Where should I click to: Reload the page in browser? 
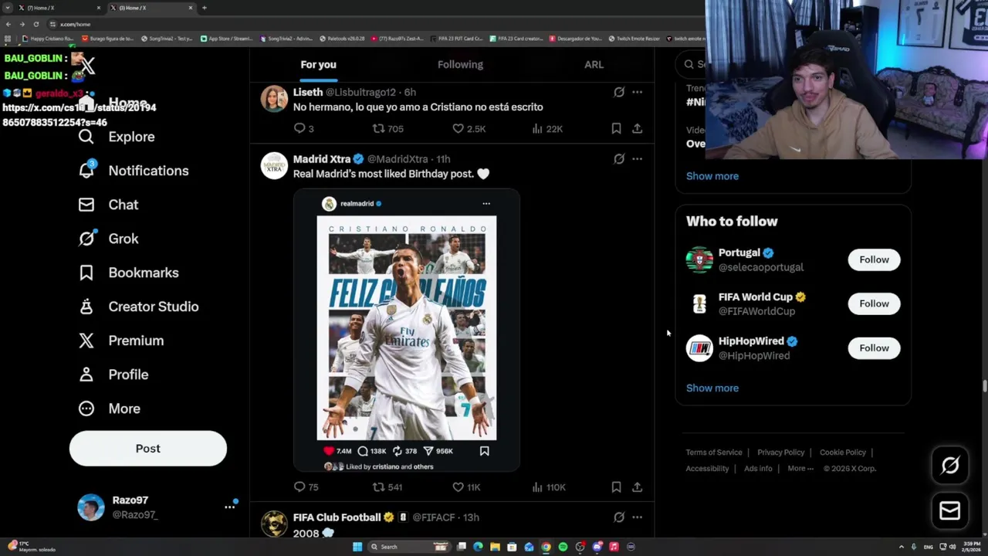click(x=36, y=24)
